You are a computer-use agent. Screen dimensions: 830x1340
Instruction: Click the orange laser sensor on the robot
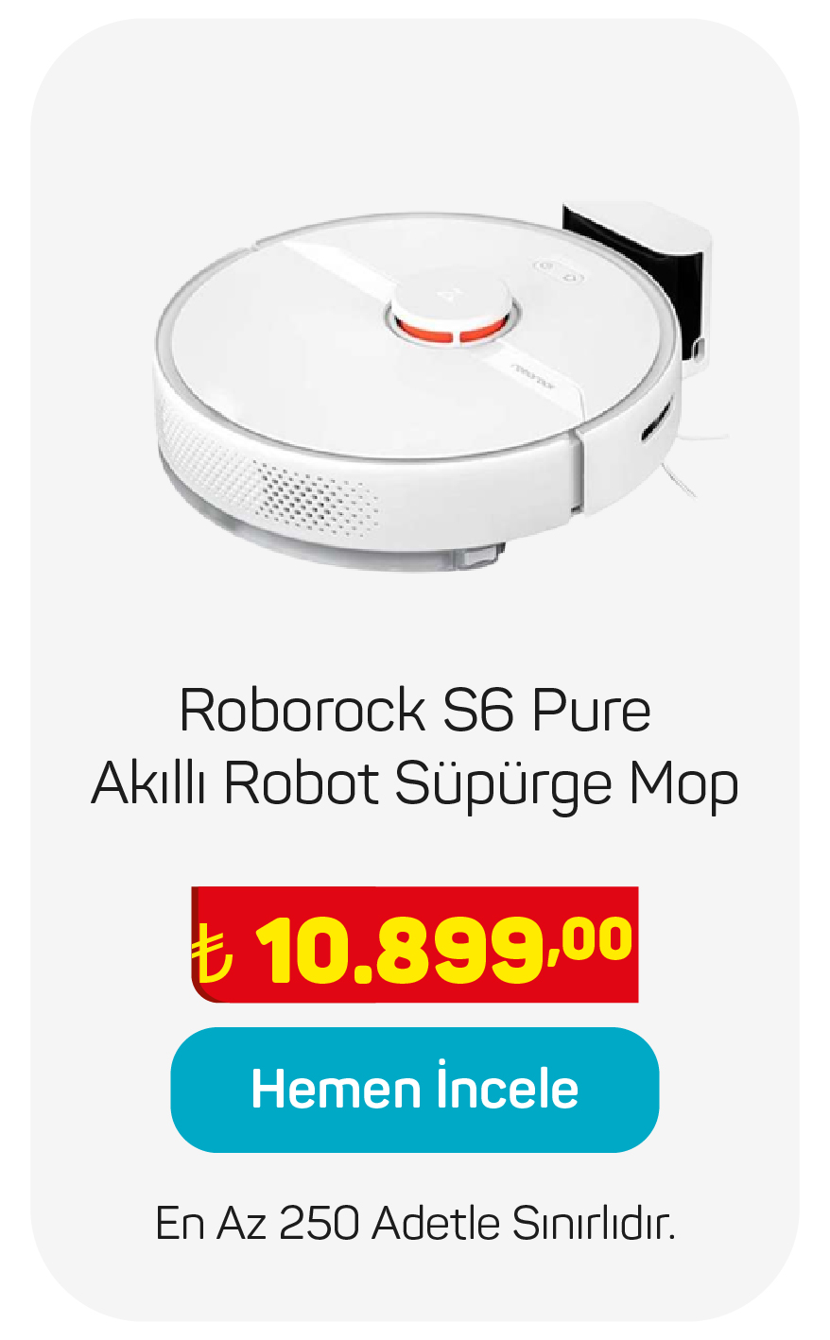(x=451, y=330)
